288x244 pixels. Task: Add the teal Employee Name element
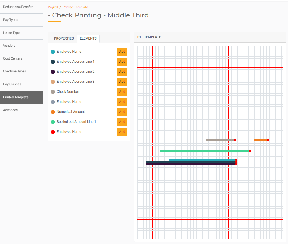[x=122, y=52]
